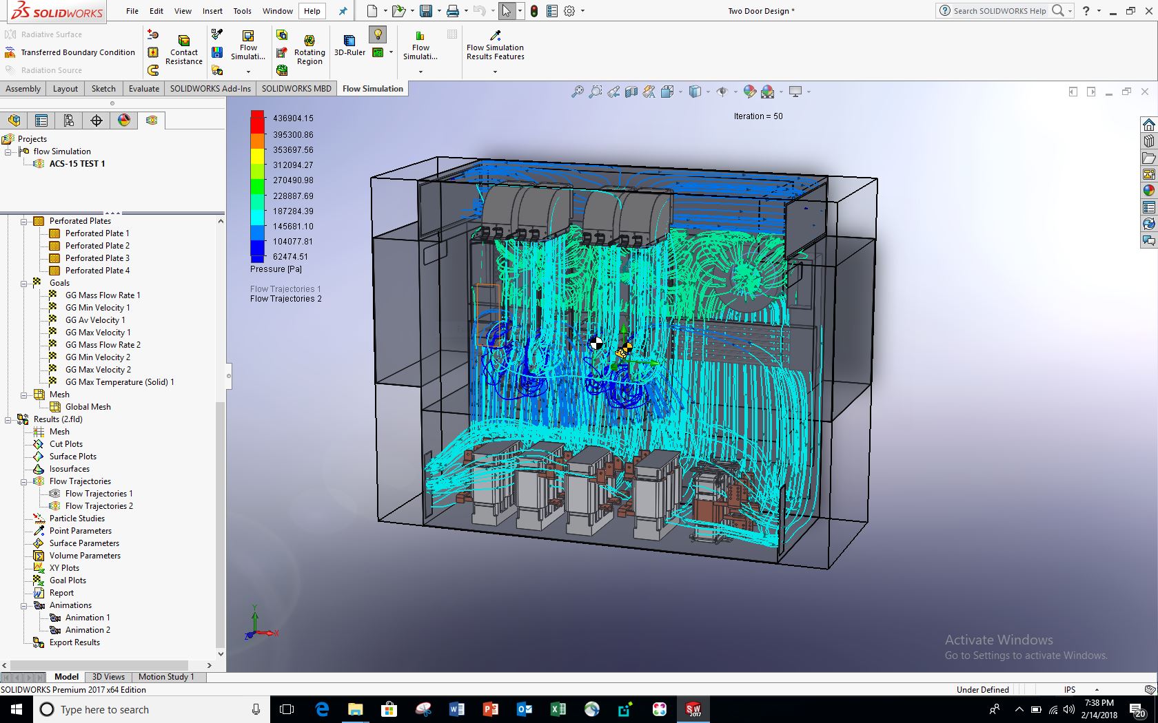Click Transferred Boundary Condition icon
Screen dimensions: 1158x723
point(10,52)
